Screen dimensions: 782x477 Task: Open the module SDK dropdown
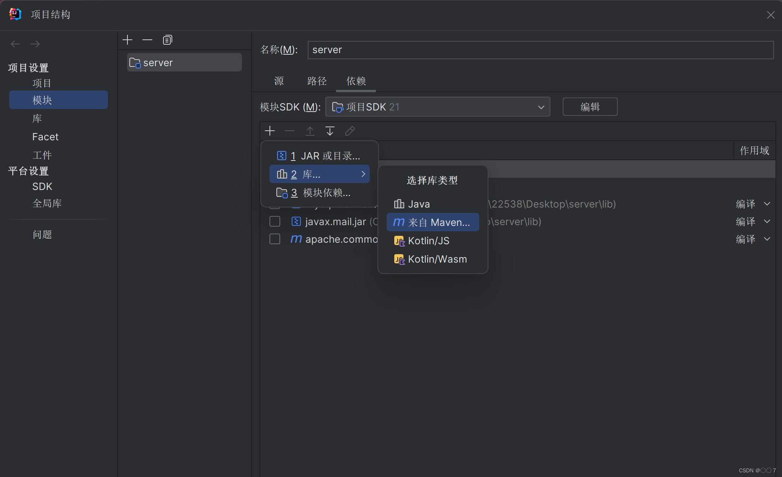click(438, 107)
